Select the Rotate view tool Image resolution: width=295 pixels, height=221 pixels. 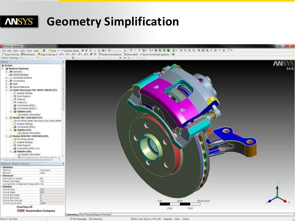pyautogui.click(x=181, y=50)
